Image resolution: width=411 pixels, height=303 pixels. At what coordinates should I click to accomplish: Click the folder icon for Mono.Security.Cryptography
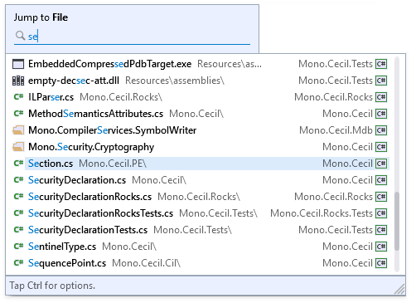tap(18, 147)
